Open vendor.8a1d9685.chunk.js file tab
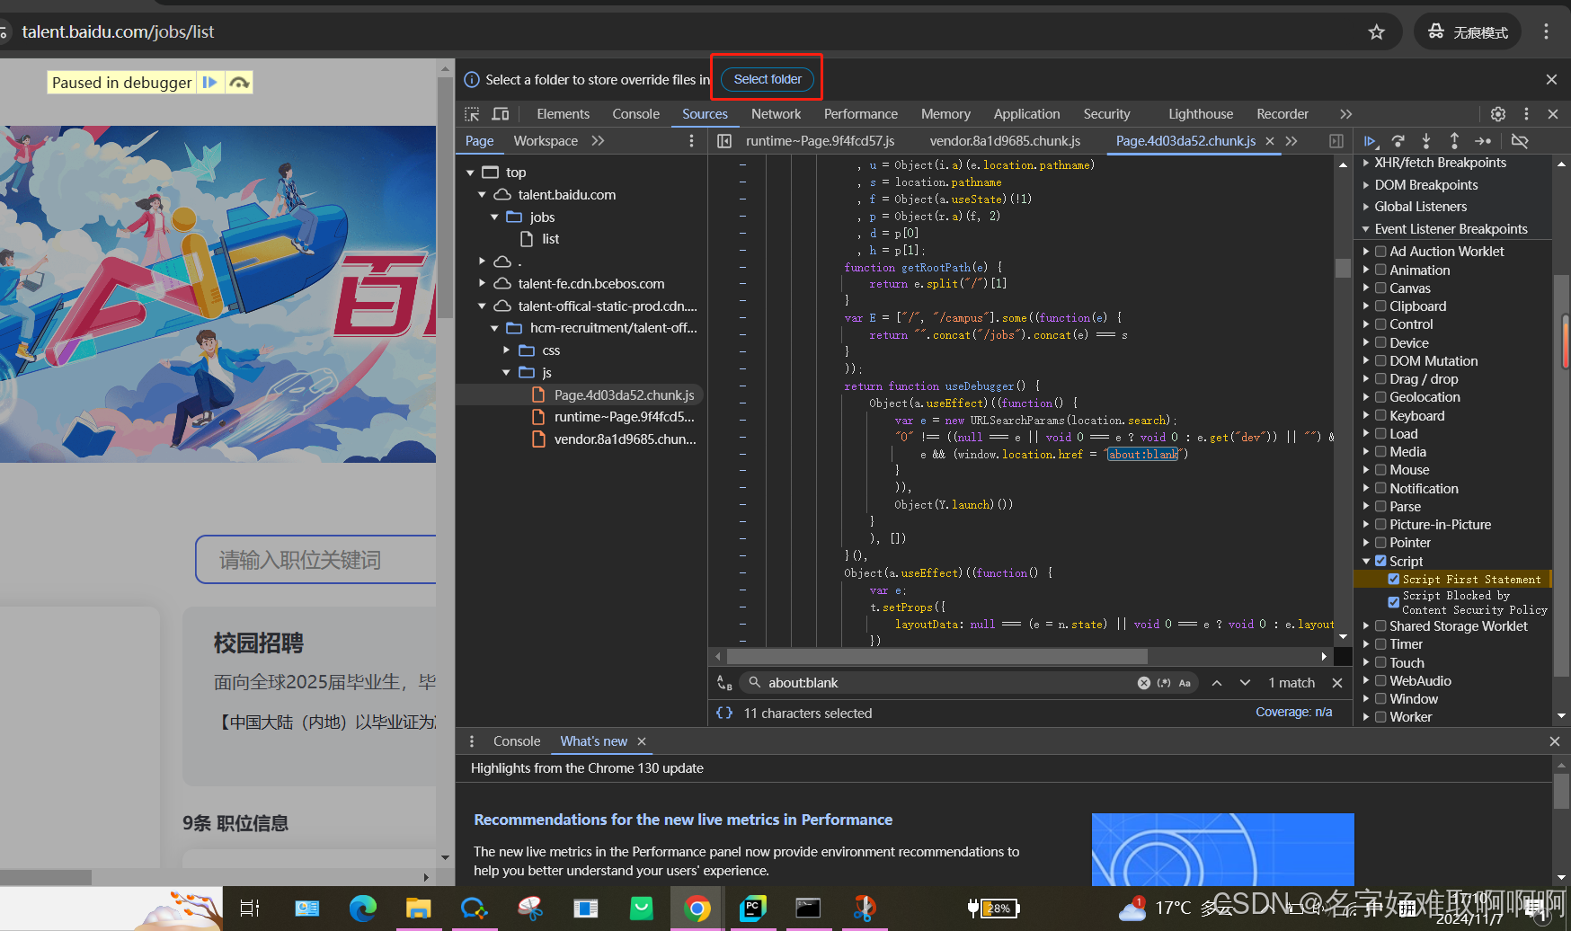1571x931 pixels. tap(1005, 141)
